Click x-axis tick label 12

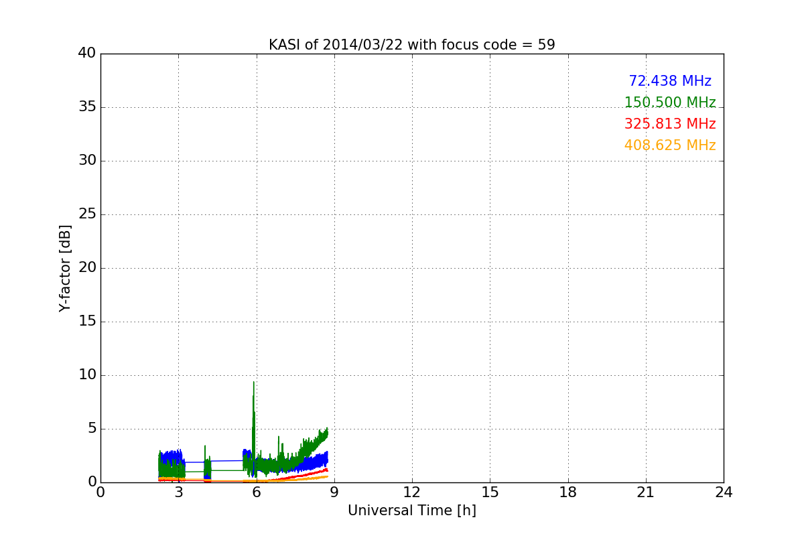pyautogui.click(x=412, y=492)
